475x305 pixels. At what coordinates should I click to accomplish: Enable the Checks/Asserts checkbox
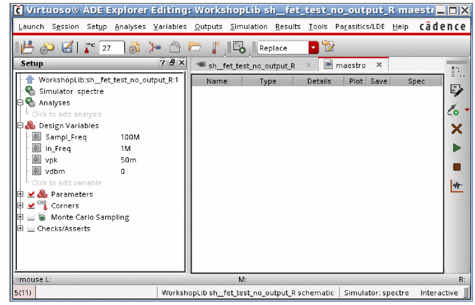click(31, 229)
